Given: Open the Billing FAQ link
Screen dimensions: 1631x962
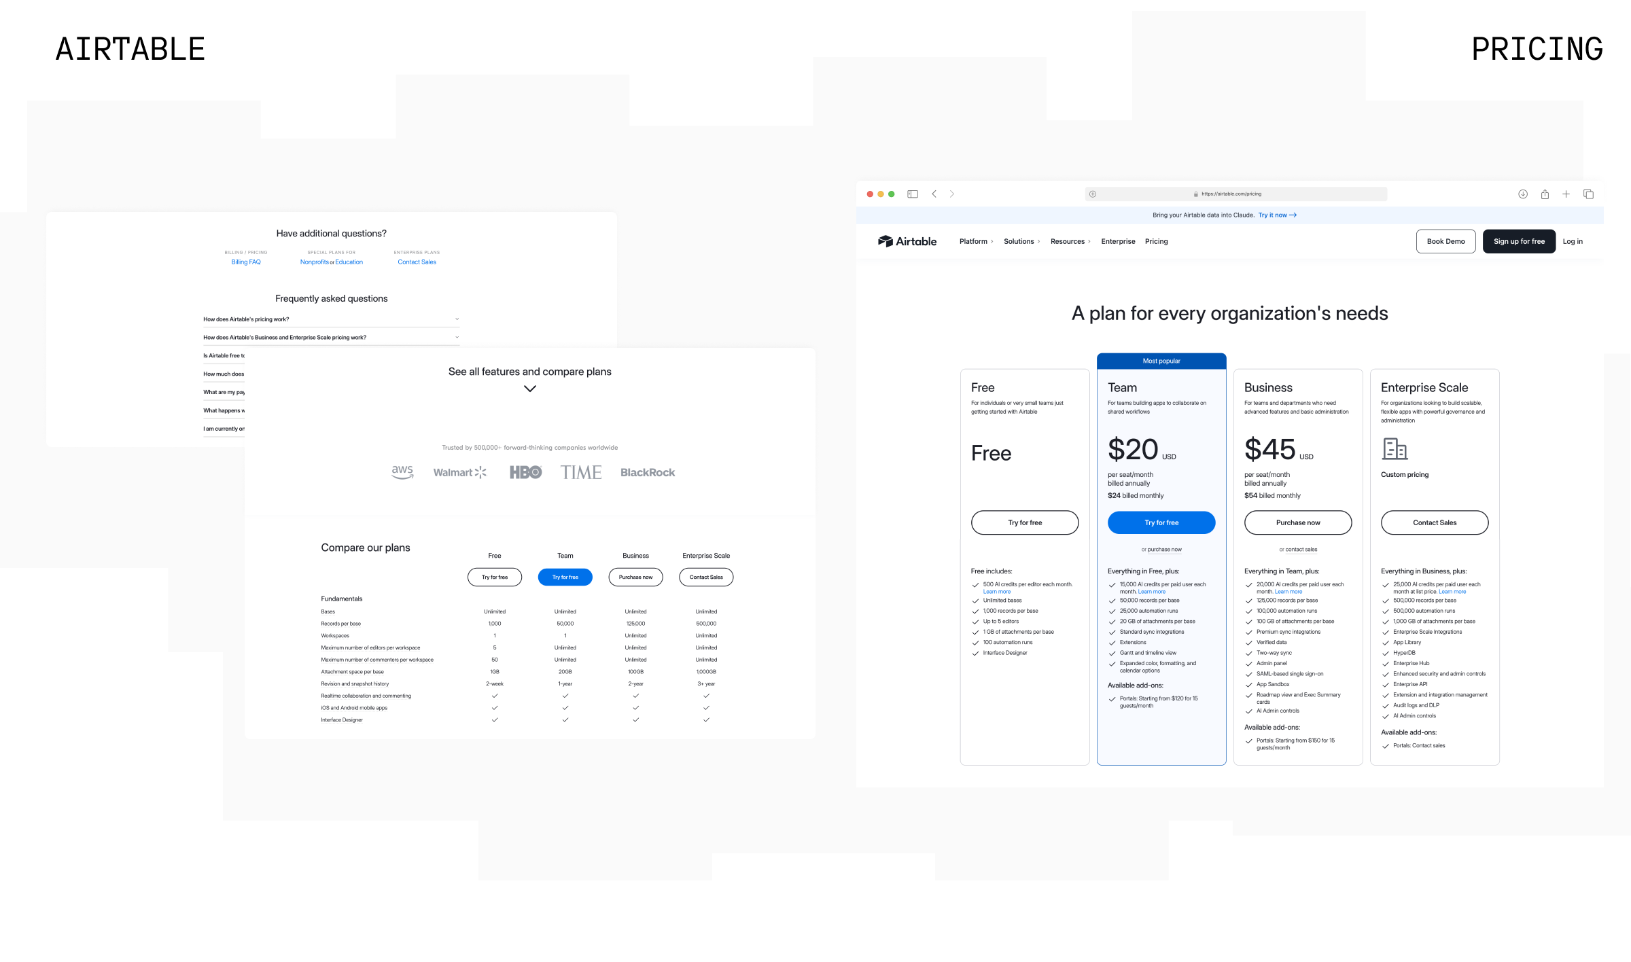Looking at the screenshot, I should [x=246, y=262].
